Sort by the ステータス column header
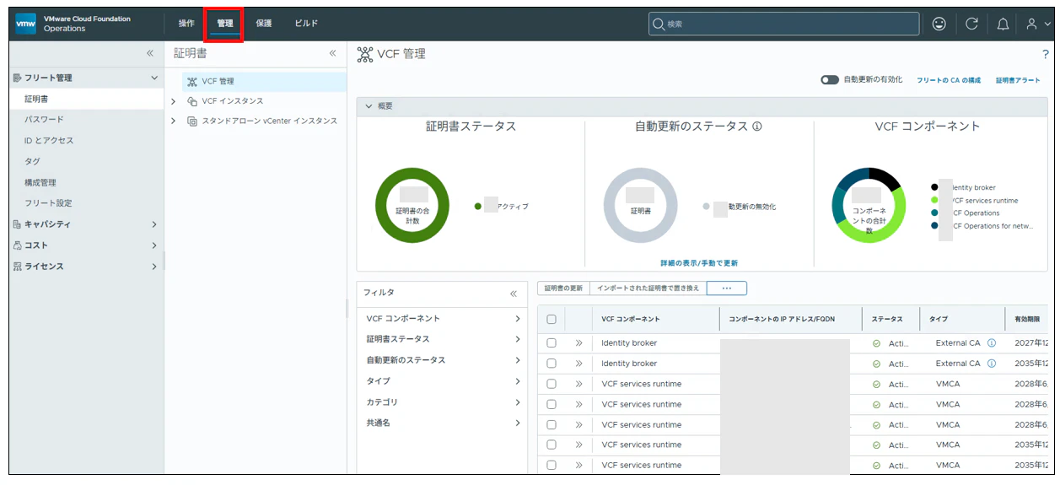Screen dimensions: 1060x485 [x=886, y=320]
